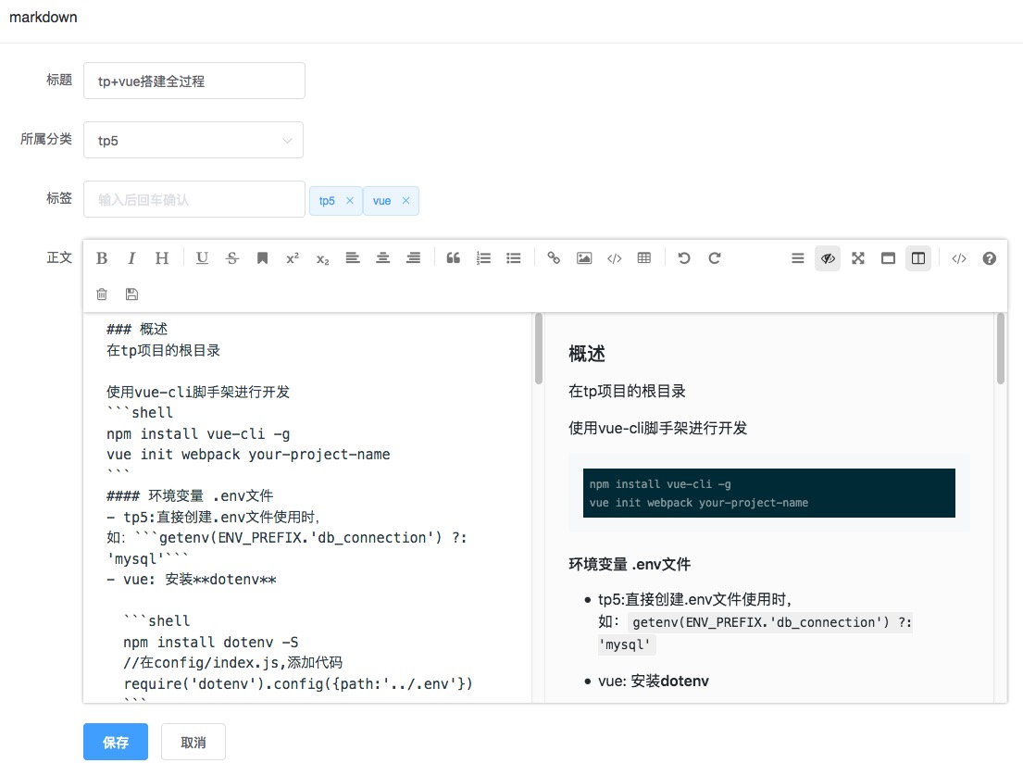Screen dimensions: 1023x763
Task: Insert a heading with the H icon
Action: (162, 258)
